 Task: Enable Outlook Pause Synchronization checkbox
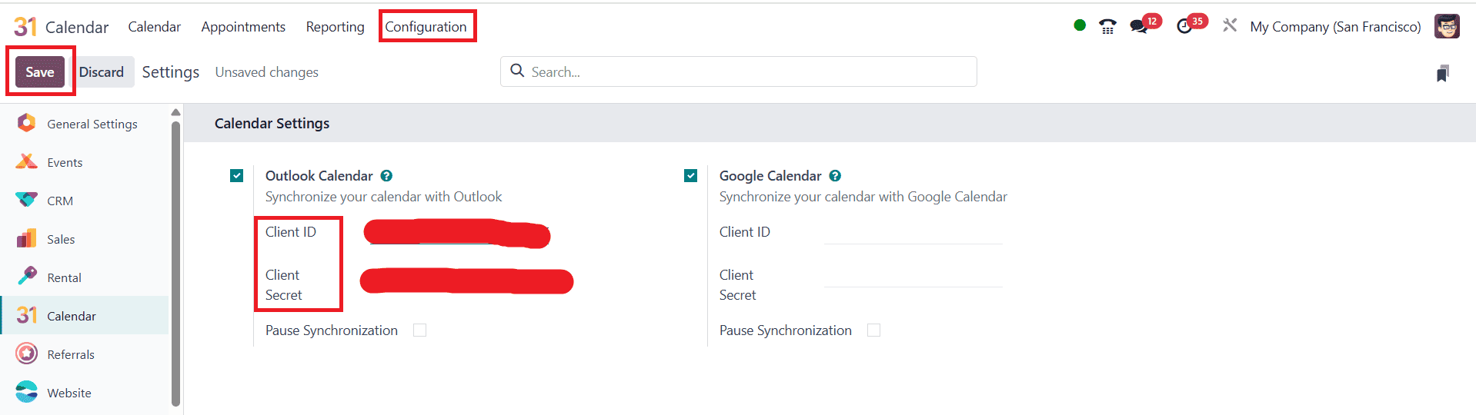[419, 330]
